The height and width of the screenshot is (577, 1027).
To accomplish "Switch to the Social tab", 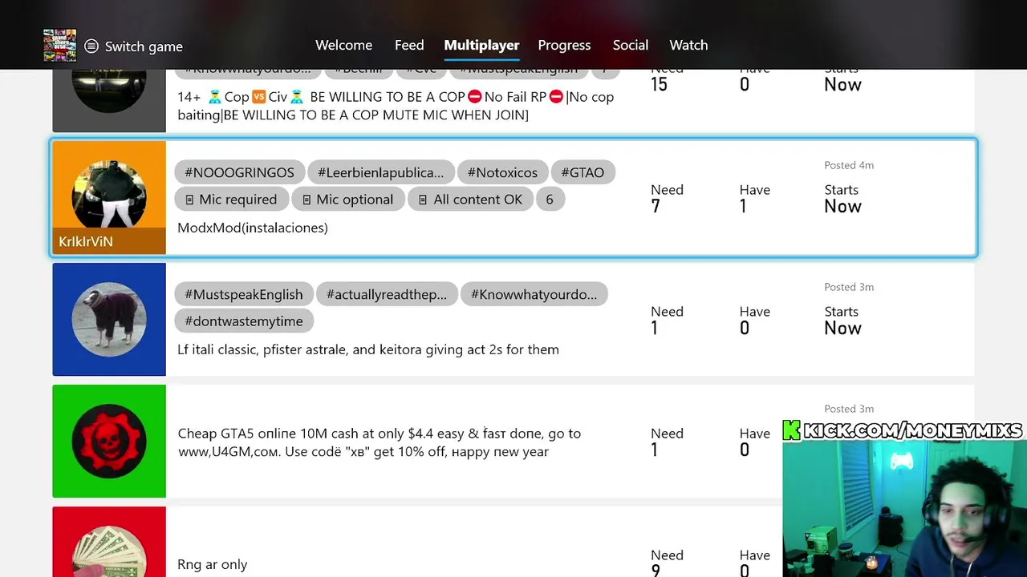I will [x=631, y=45].
